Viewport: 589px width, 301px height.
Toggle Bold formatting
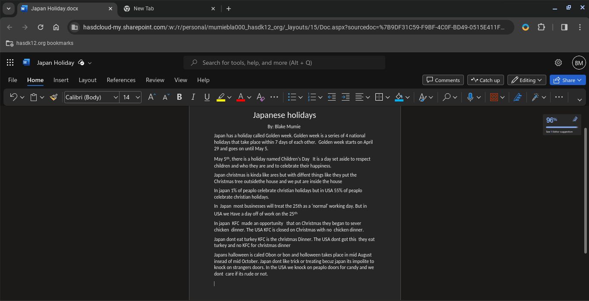[x=179, y=97]
